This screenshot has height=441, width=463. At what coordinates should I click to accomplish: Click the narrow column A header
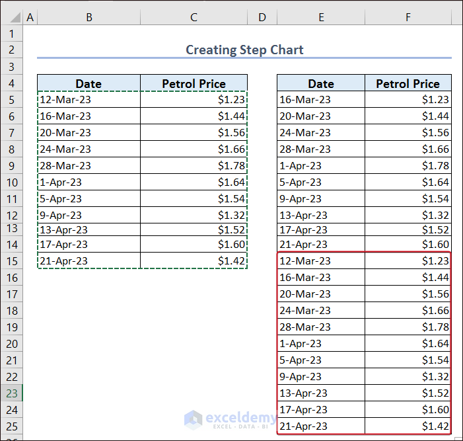pyautogui.click(x=30, y=18)
